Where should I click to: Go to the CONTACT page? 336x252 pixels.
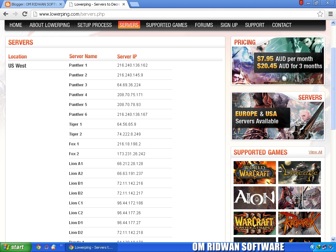click(x=282, y=25)
